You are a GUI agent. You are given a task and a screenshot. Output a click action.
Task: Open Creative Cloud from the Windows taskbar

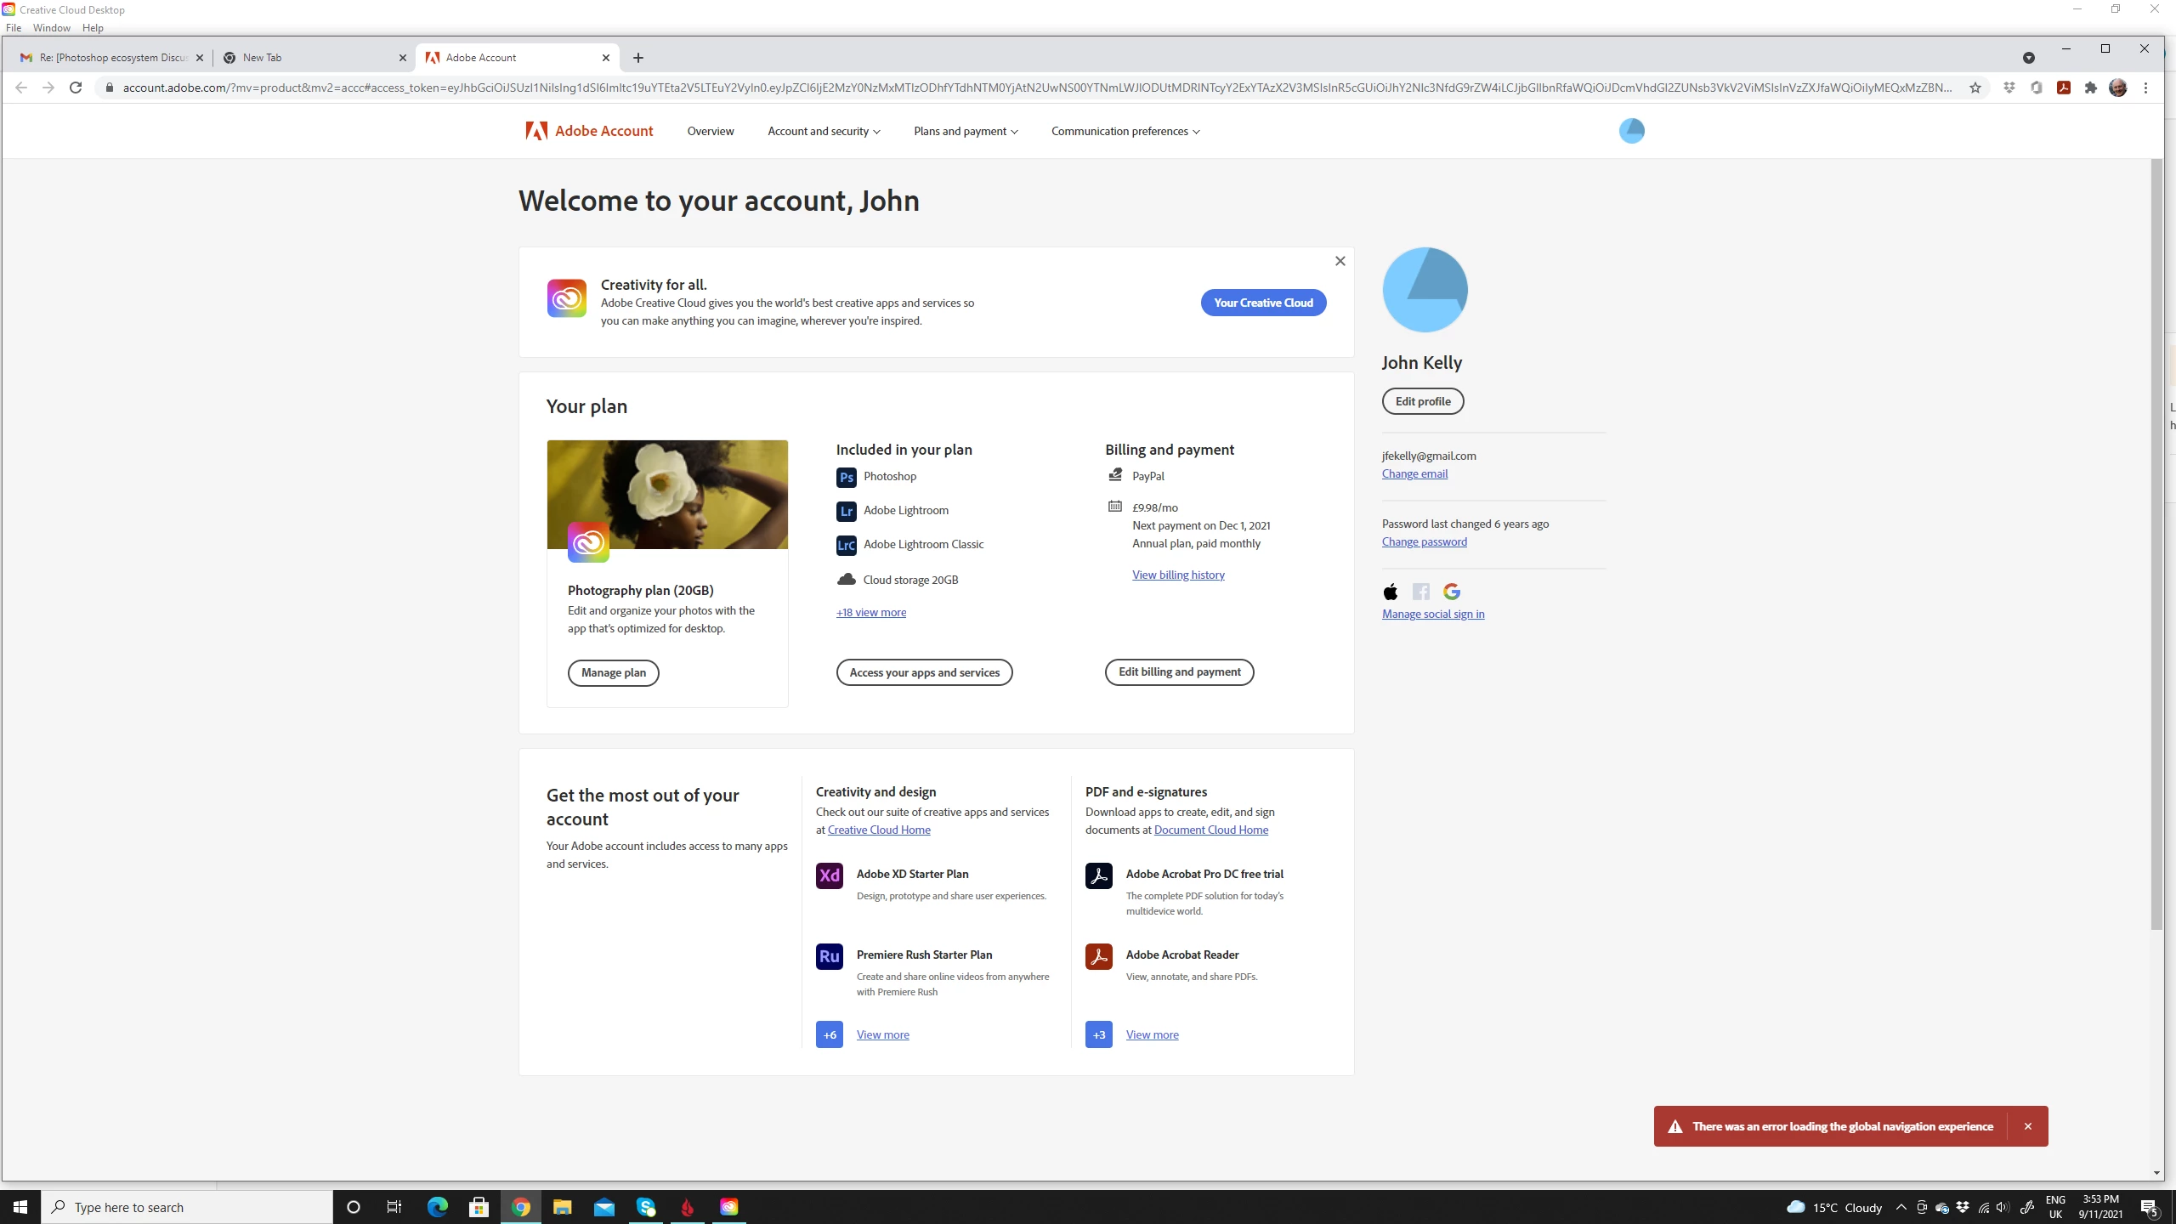(x=728, y=1207)
